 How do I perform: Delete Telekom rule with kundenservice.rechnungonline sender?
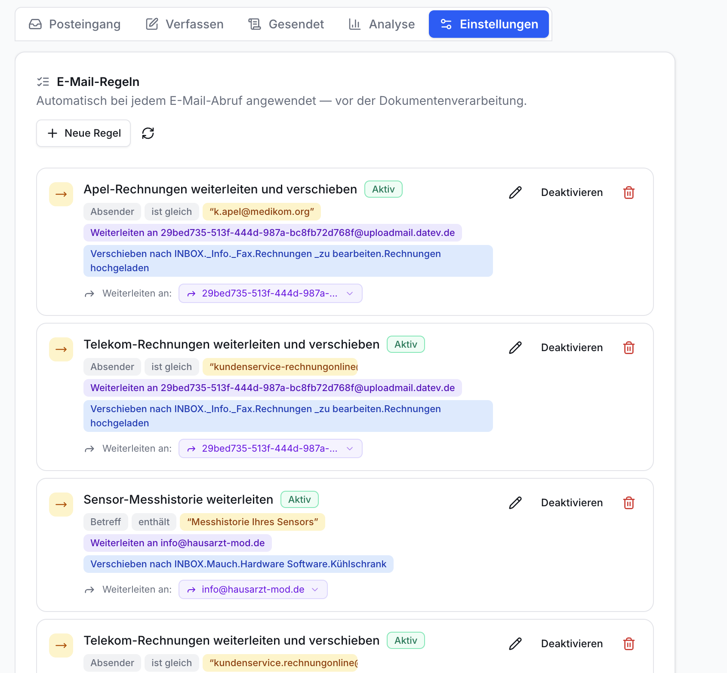point(629,644)
